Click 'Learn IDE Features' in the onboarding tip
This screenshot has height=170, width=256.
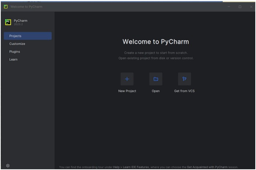coord(136,167)
